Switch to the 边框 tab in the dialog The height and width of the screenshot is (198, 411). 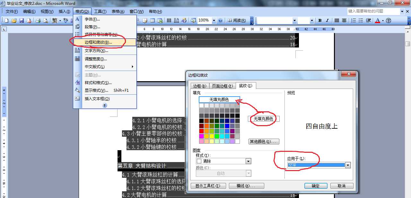point(200,86)
